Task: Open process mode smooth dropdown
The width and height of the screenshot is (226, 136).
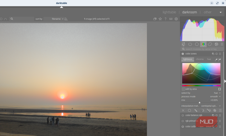Action: 201,96
